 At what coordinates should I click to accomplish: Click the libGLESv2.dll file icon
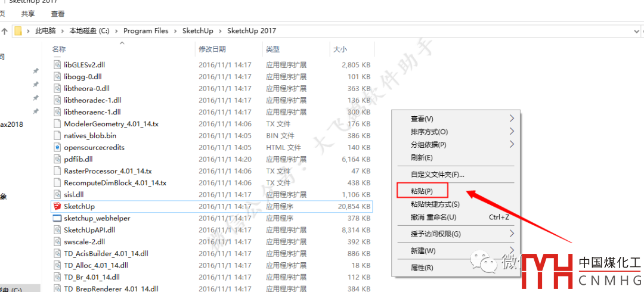[57, 64]
